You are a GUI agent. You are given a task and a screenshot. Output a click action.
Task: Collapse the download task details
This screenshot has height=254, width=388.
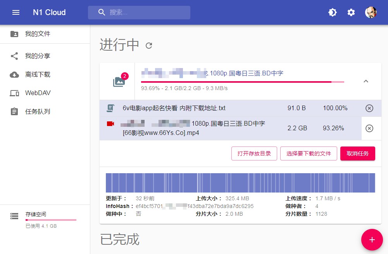(366, 81)
